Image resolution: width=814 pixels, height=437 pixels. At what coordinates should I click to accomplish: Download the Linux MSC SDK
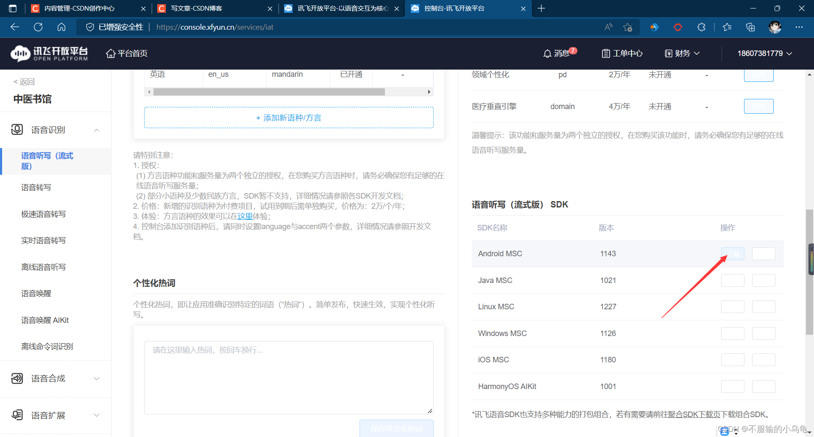pyautogui.click(x=733, y=307)
